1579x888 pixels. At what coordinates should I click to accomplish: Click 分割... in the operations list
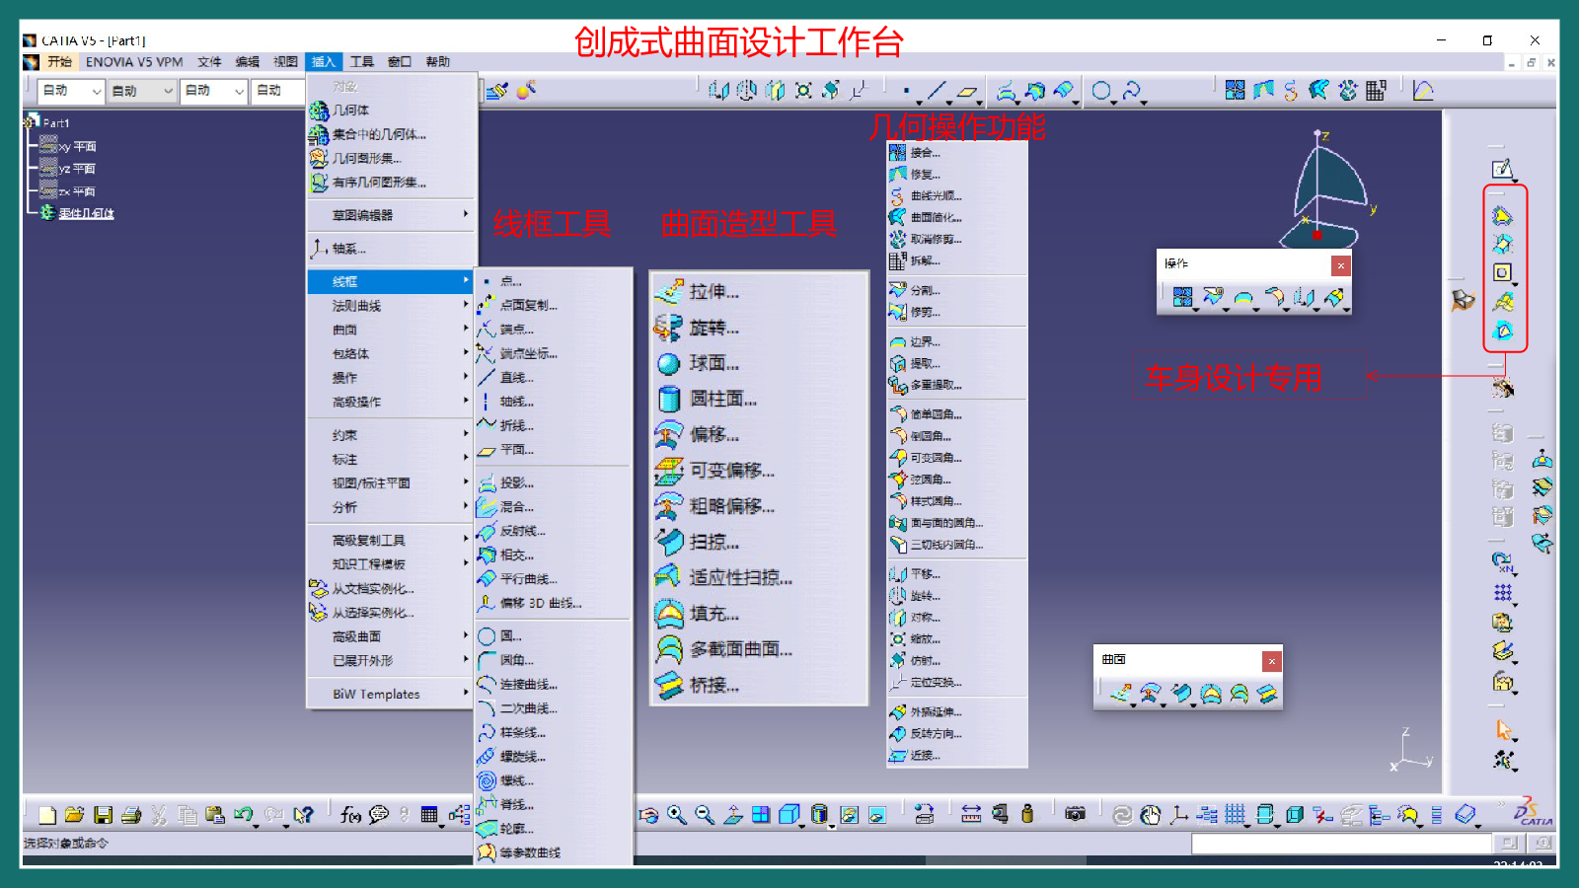click(x=956, y=291)
